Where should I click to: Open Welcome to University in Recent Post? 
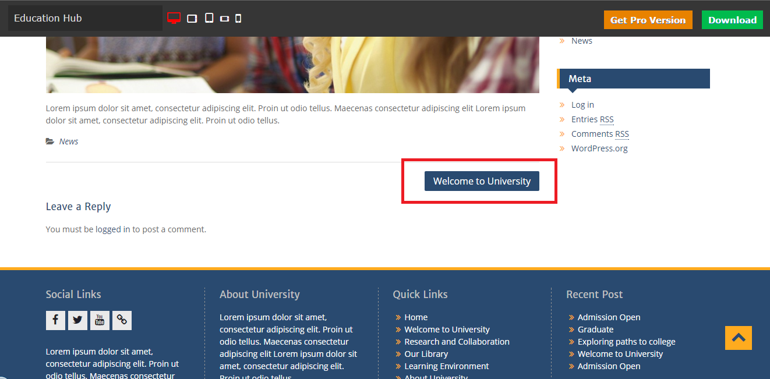(x=620, y=354)
